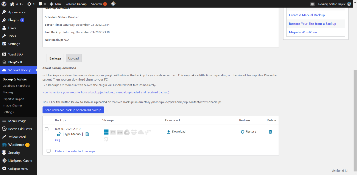Tick checkbox beside Delete the selected backups
This screenshot has width=357, height=175.
tap(48, 151)
